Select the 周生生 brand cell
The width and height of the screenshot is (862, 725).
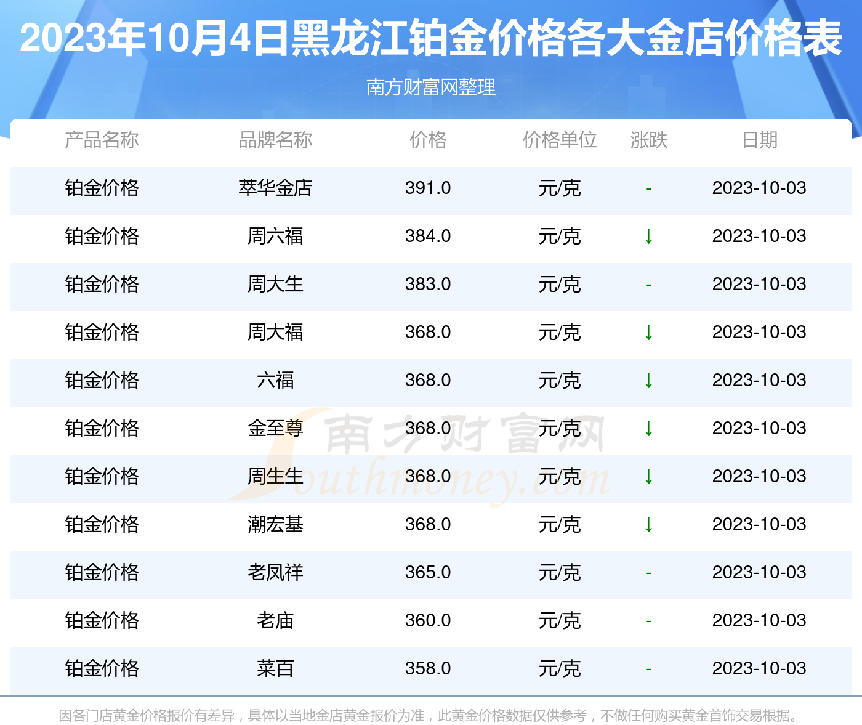275,476
